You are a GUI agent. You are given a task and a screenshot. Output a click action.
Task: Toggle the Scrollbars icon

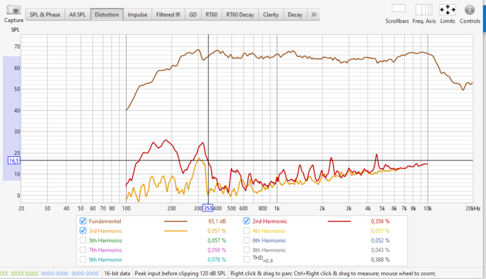(398, 8)
